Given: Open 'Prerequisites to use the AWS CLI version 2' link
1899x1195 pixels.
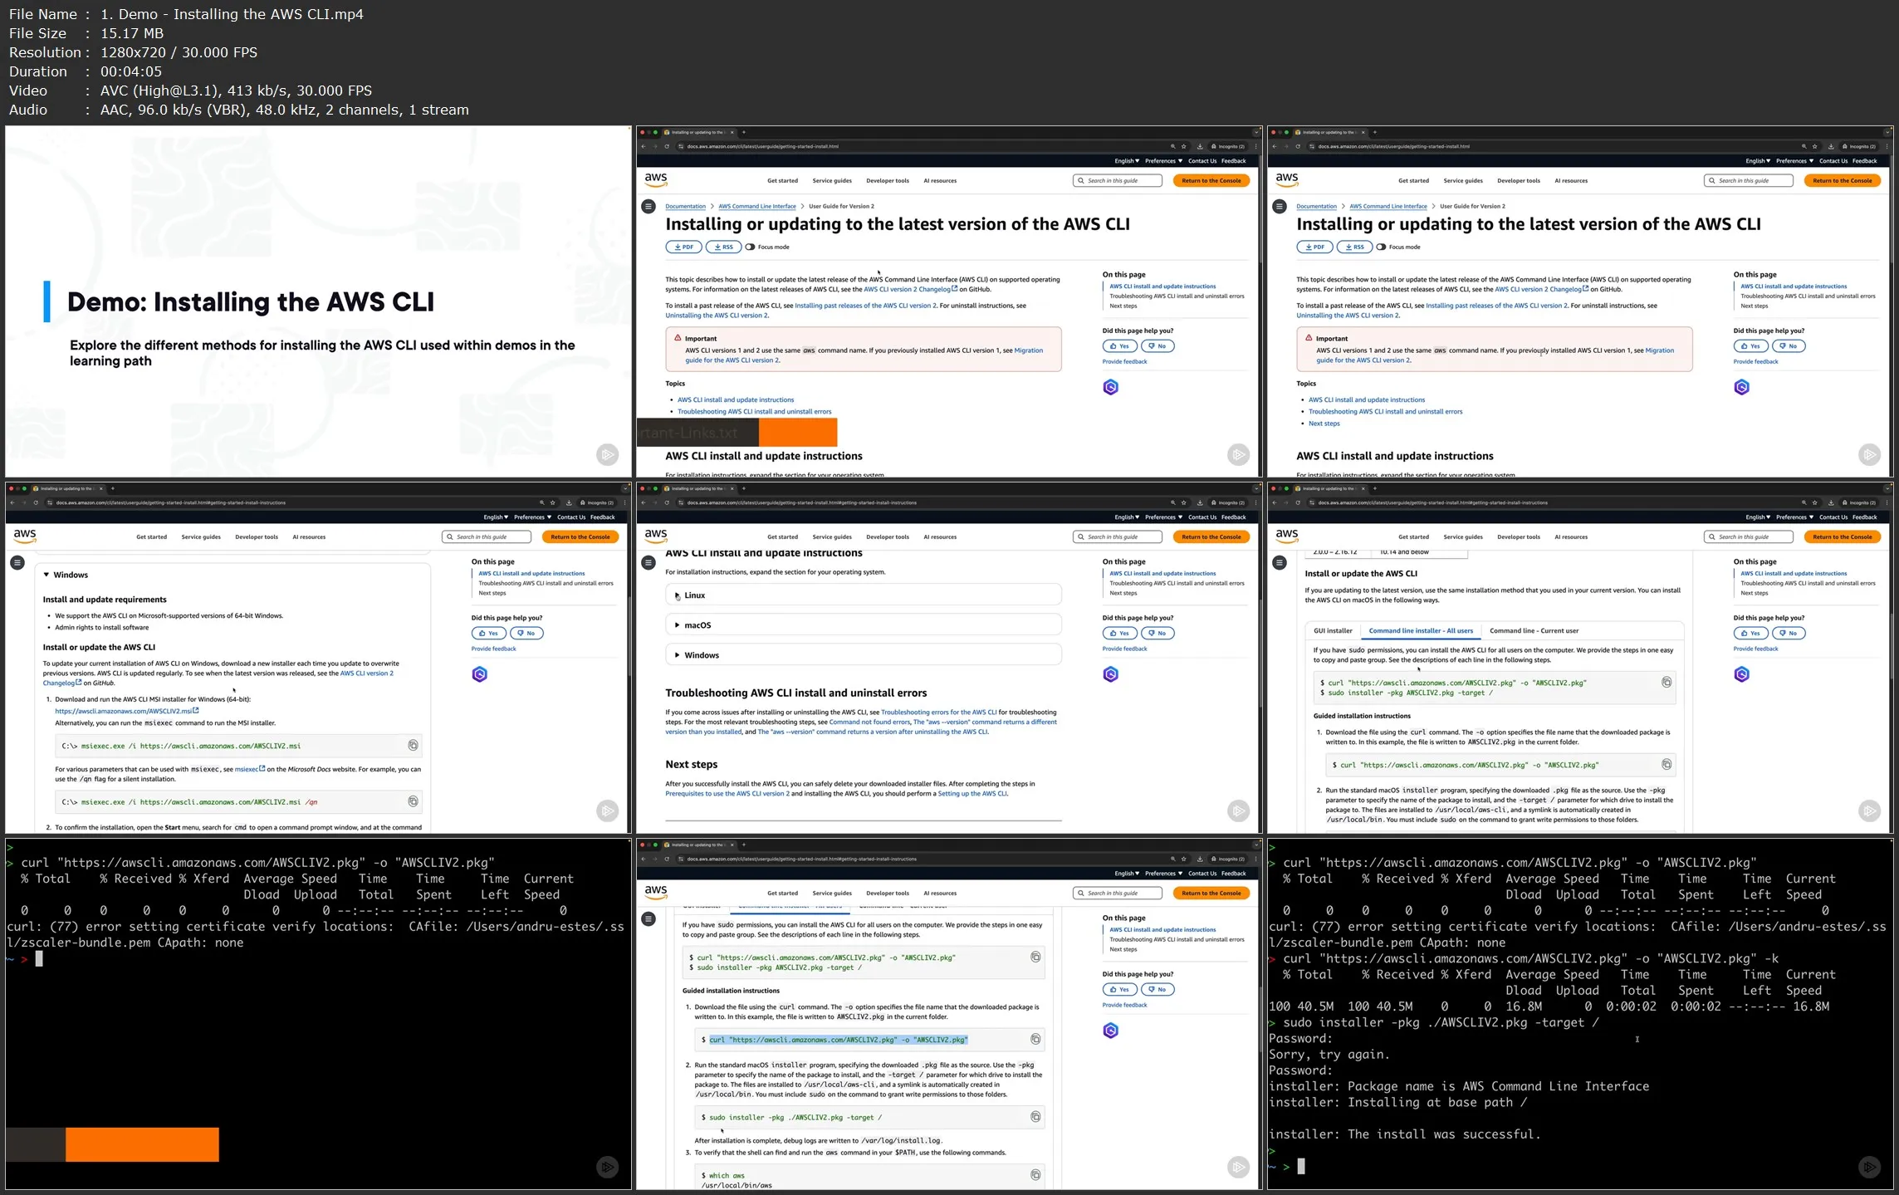Looking at the screenshot, I should (727, 793).
